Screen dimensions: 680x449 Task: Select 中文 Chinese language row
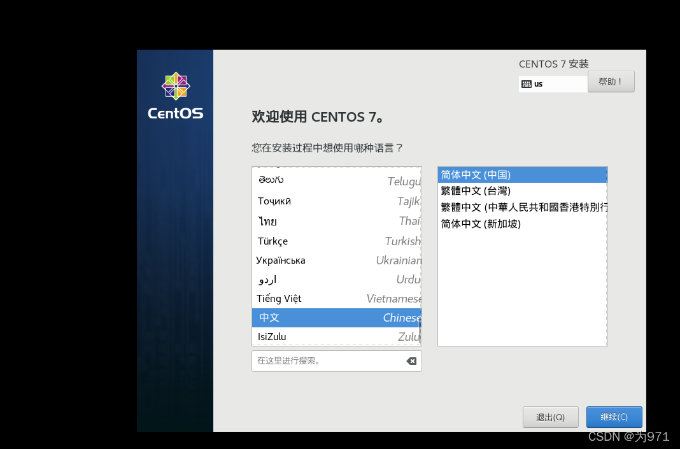[337, 318]
